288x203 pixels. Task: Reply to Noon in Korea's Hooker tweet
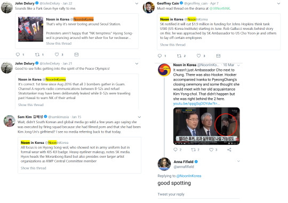click(175, 150)
